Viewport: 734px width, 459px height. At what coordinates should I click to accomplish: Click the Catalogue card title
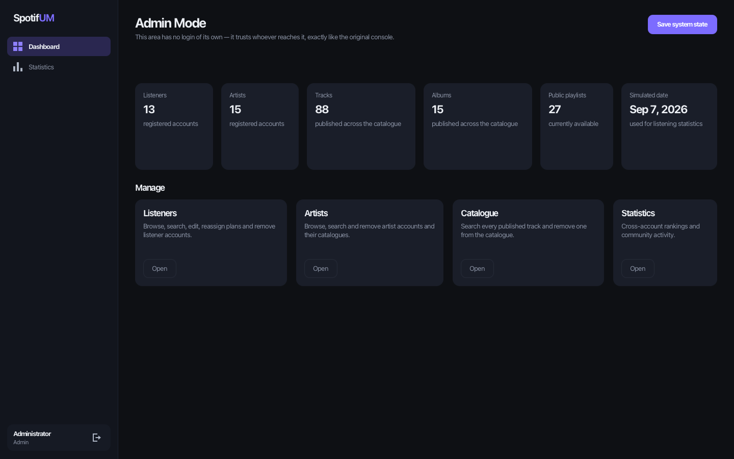coord(479,213)
